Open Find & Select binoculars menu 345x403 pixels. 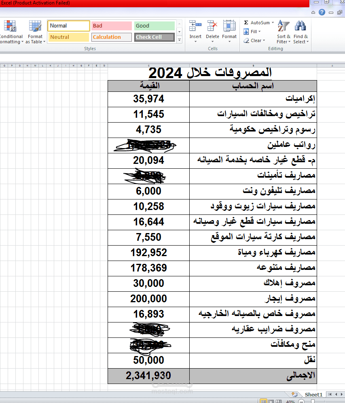click(301, 32)
